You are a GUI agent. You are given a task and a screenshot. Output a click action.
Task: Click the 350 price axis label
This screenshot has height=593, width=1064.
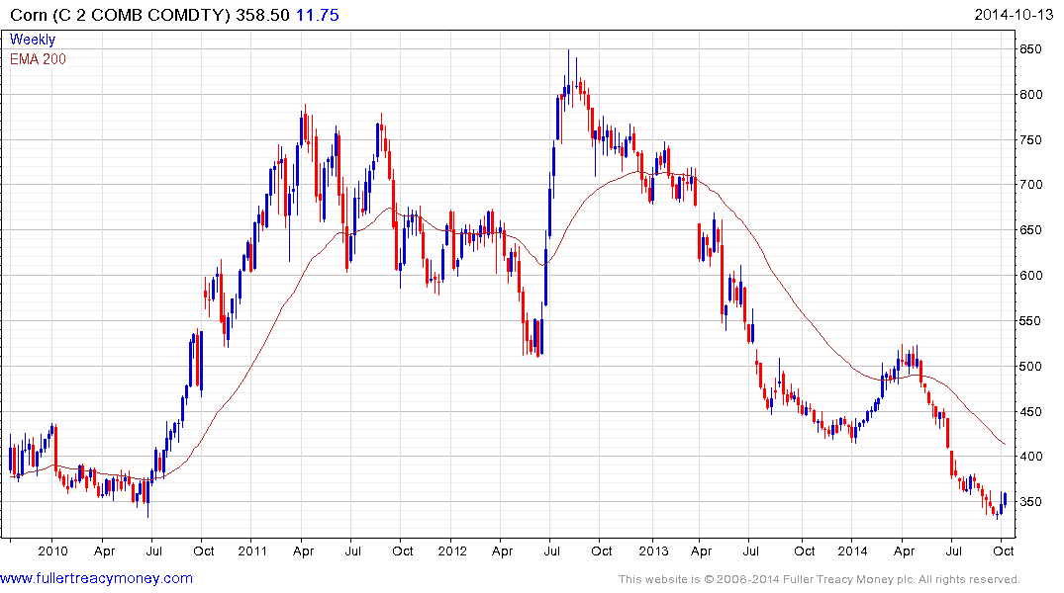(1030, 502)
